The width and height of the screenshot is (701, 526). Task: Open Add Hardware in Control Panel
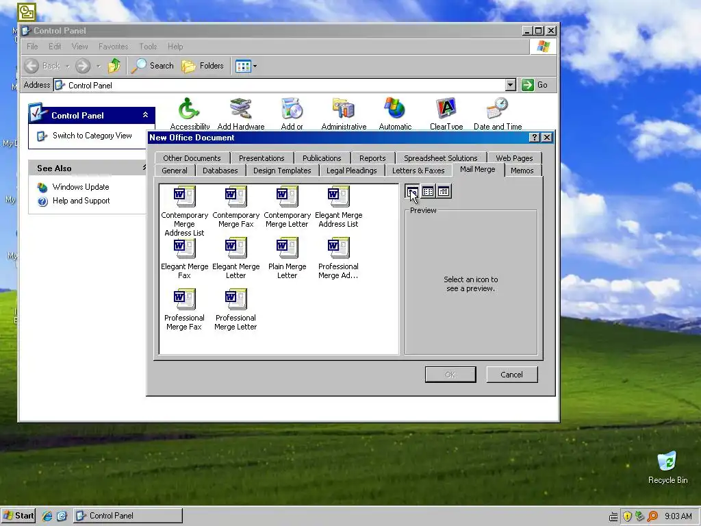tap(240, 114)
